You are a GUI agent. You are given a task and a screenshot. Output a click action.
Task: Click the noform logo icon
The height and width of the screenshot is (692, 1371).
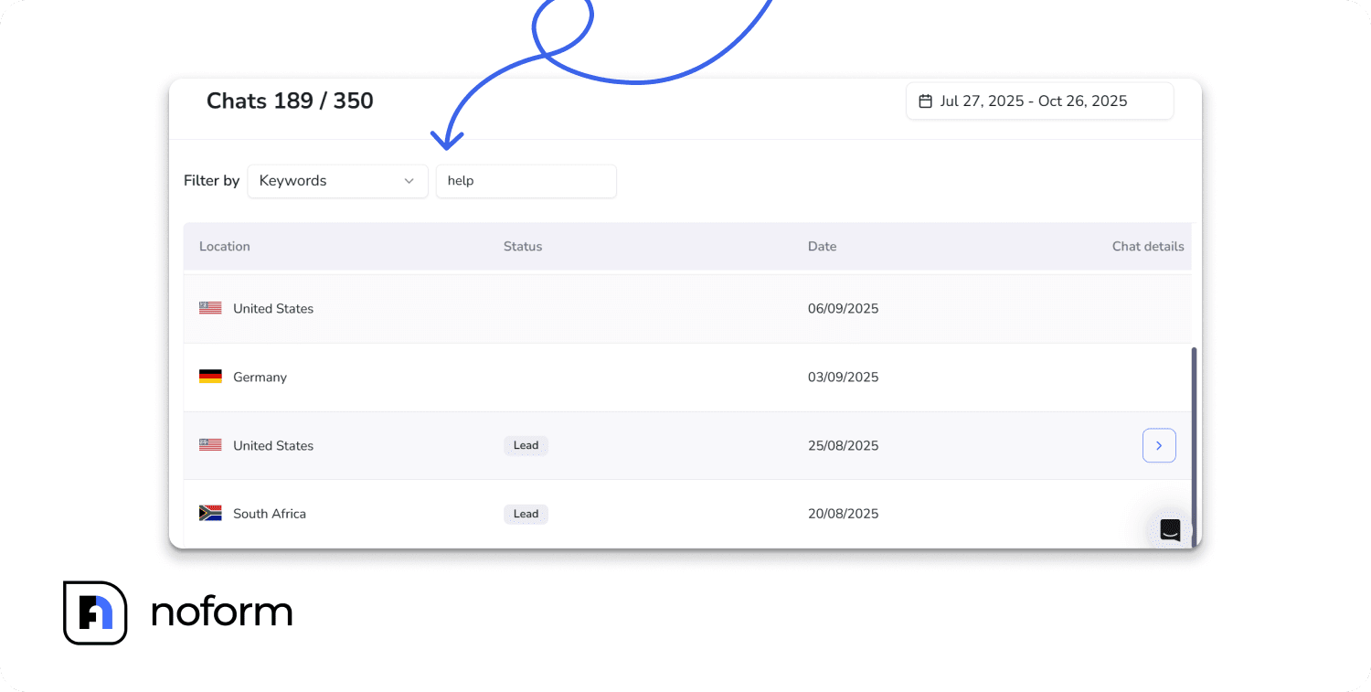pyautogui.click(x=95, y=612)
